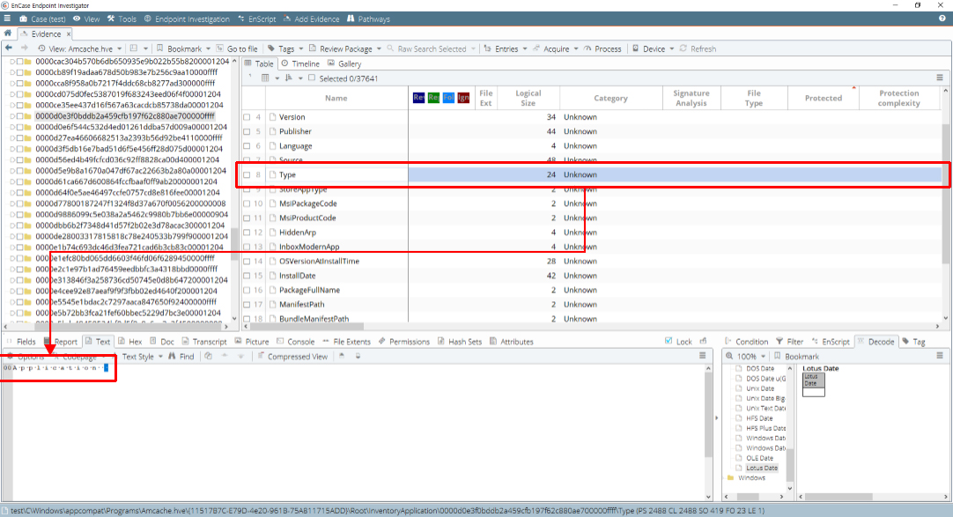The width and height of the screenshot is (953, 517).
Task: Select the Hex view tab icon
Action: (x=122, y=342)
